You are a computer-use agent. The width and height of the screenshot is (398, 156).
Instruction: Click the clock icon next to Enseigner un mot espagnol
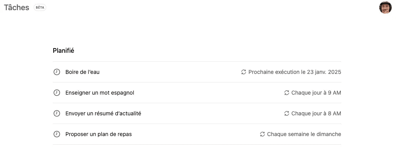point(56,93)
